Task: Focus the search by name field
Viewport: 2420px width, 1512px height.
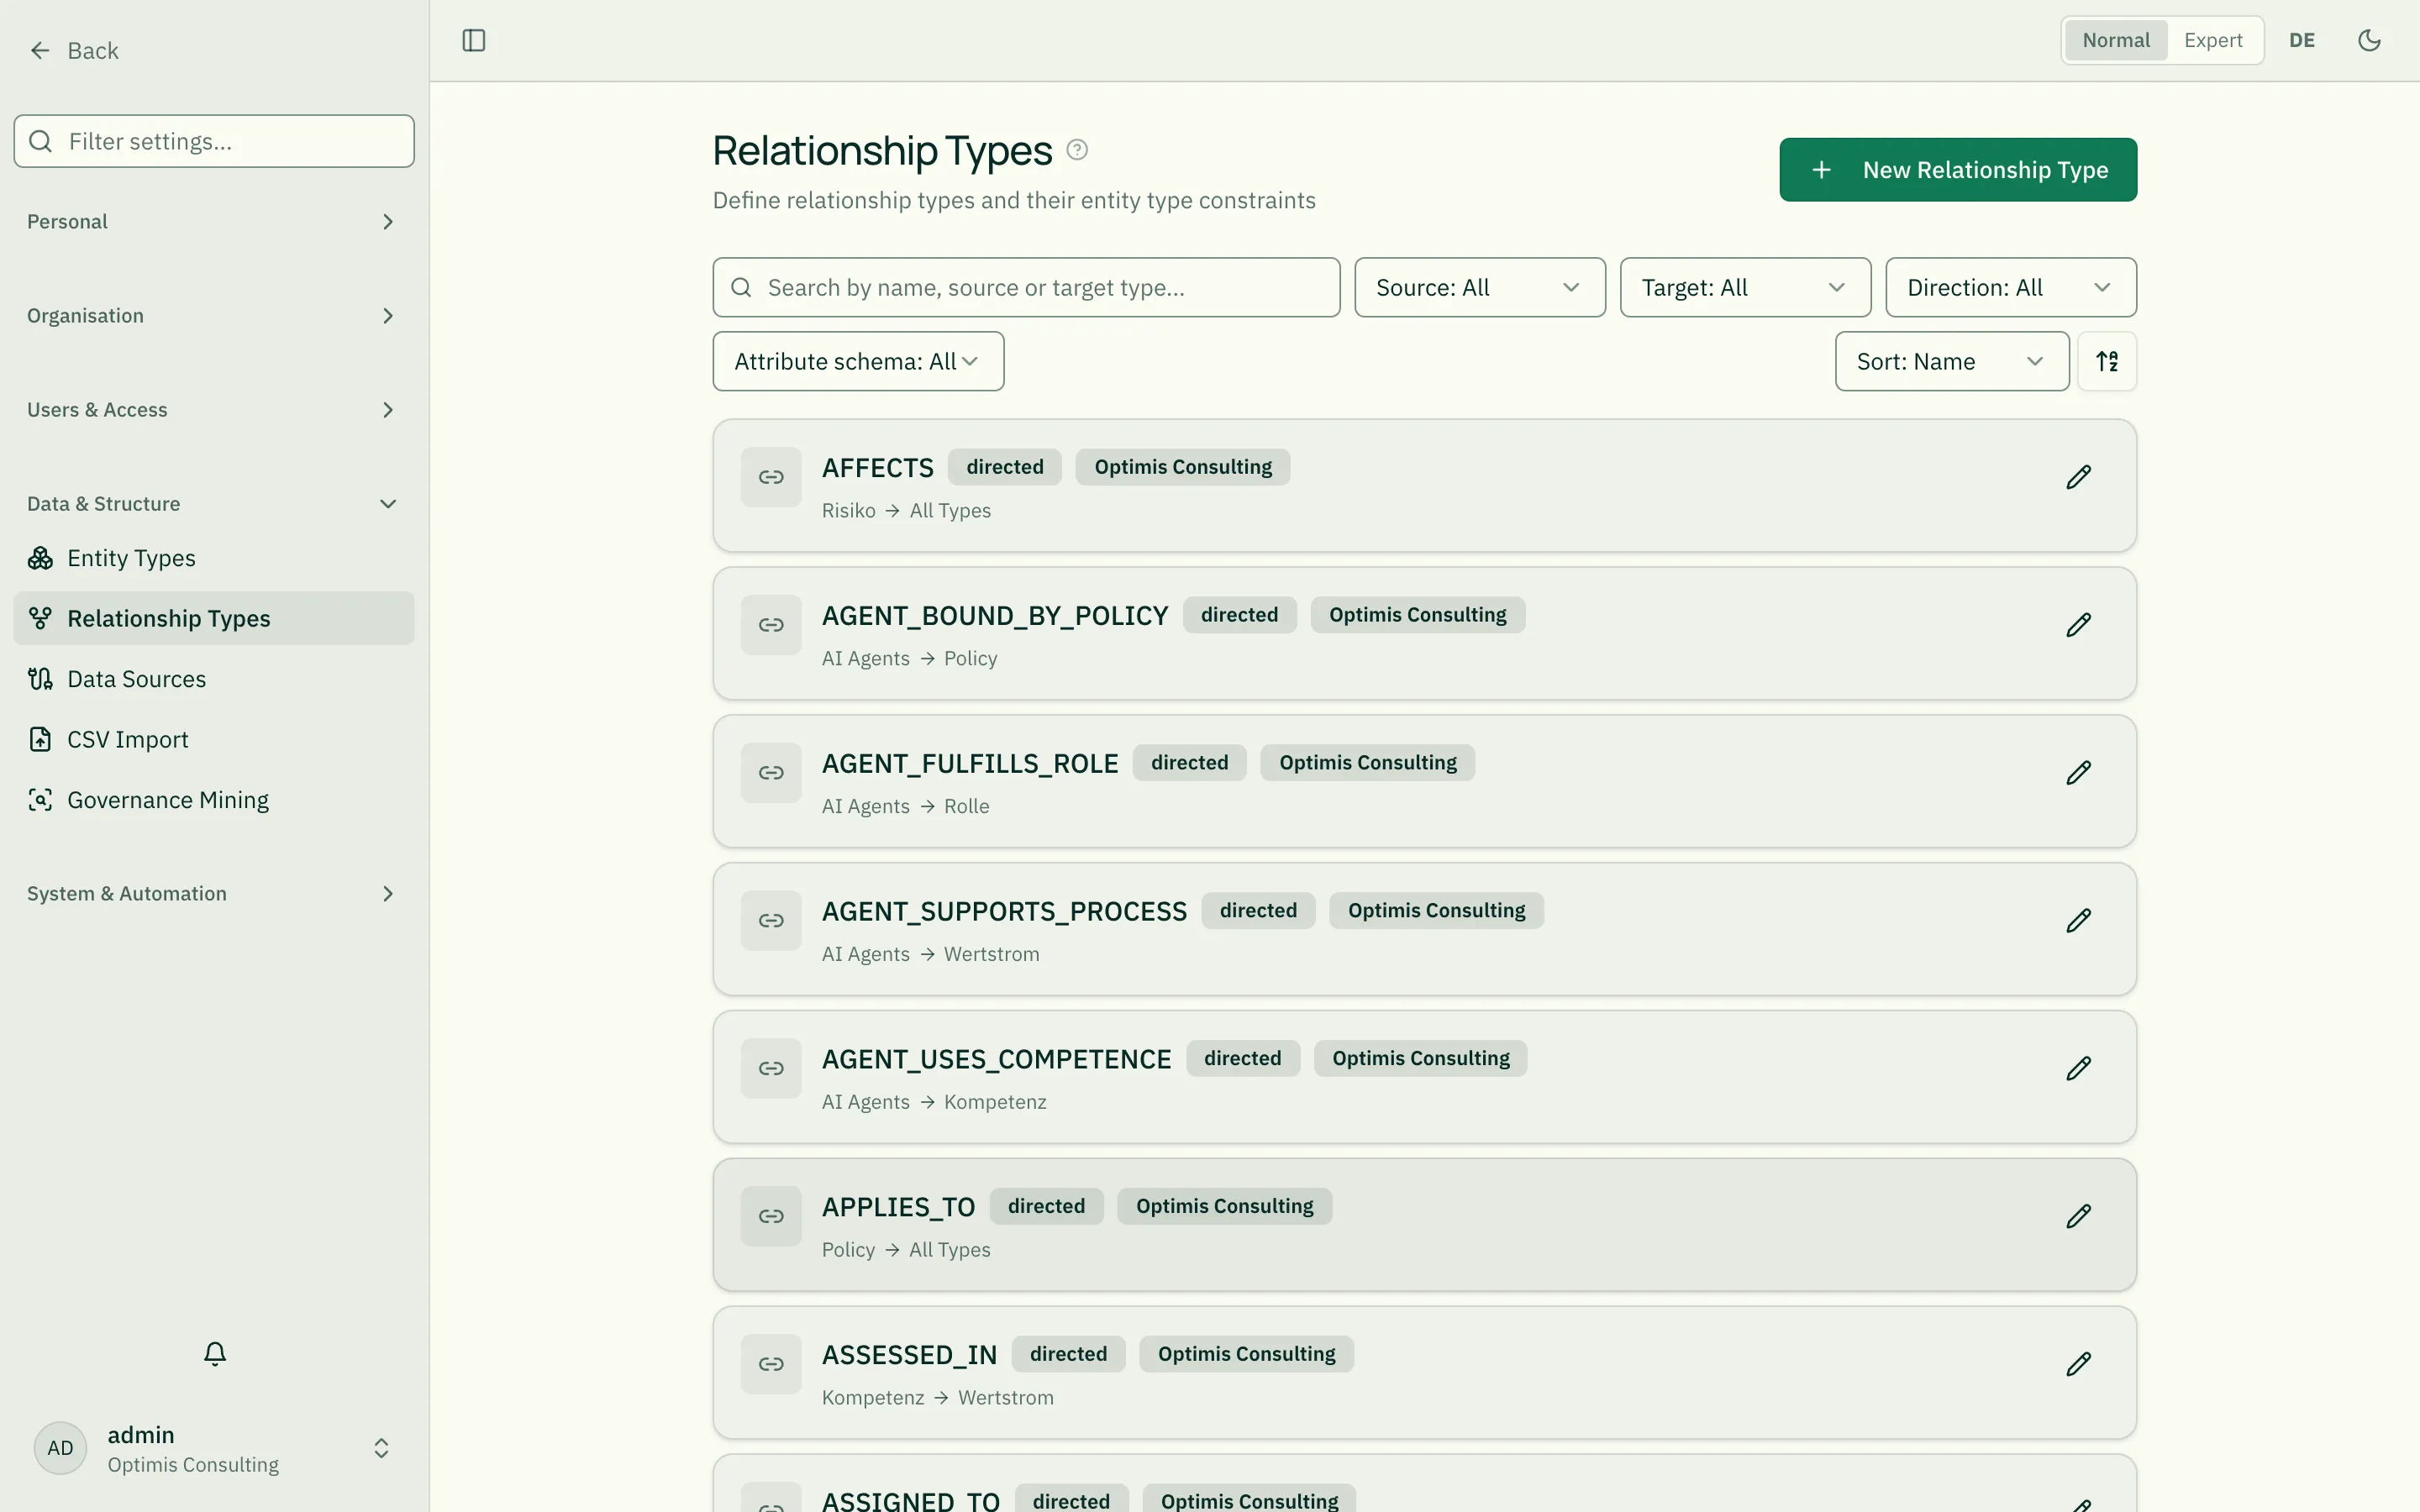Action: tap(1026, 288)
